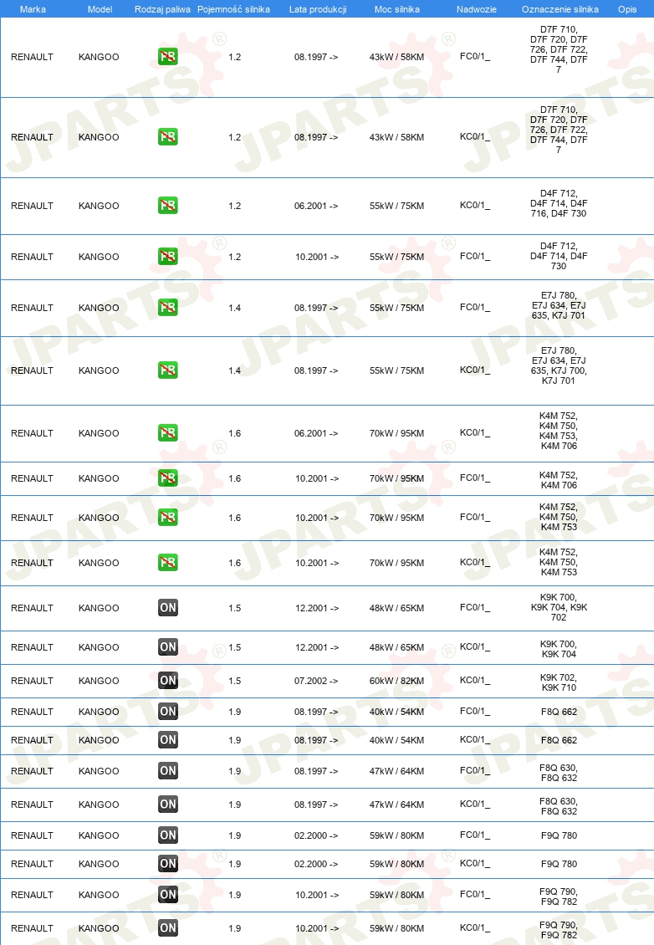Select the 07.2002 -> production date cell
The width and height of the screenshot is (654, 945).
pos(316,681)
